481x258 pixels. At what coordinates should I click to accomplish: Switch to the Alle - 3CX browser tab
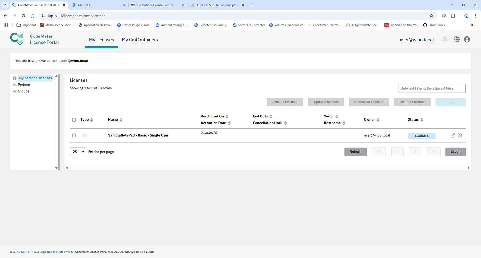[x=99, y=5]
